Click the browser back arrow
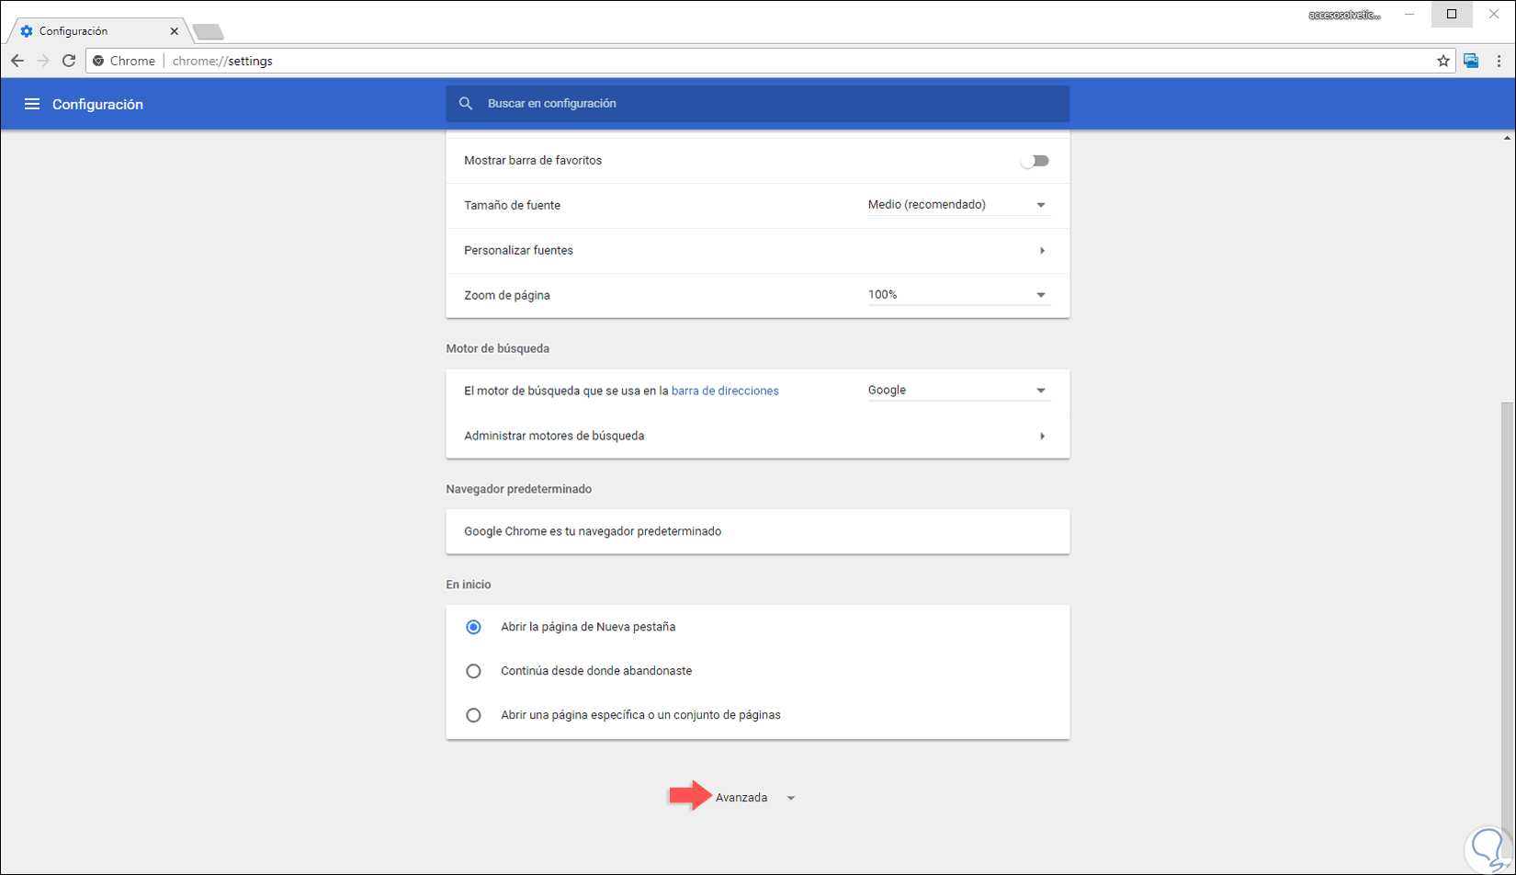Image resolution: width=1516 pixels, height=875 pixels. [17, 61]
